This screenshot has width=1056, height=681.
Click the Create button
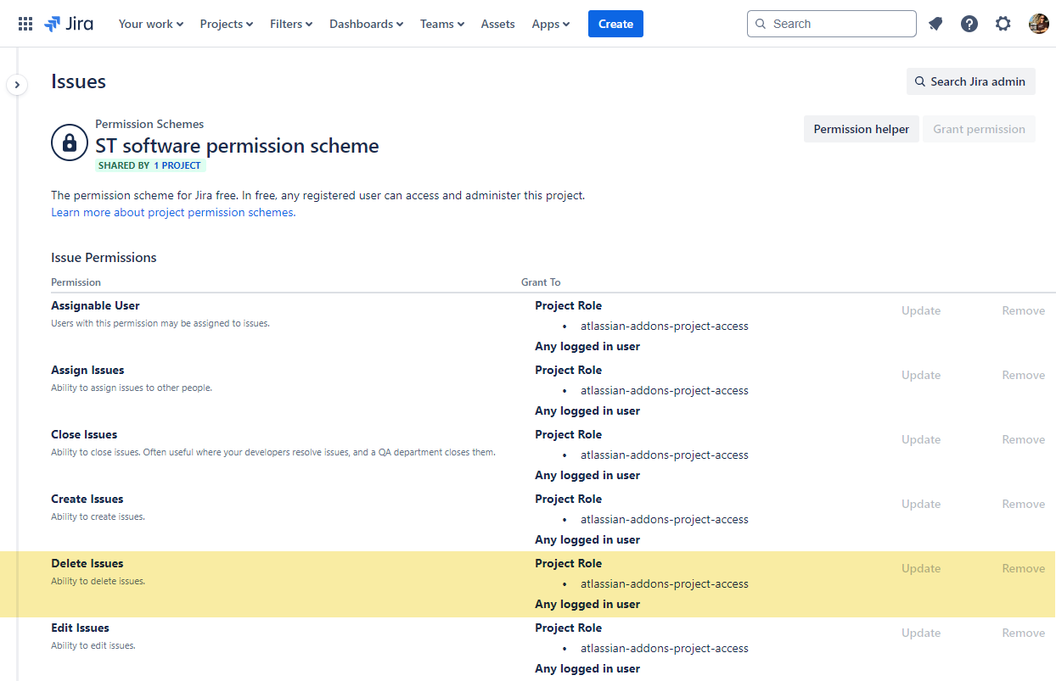pos(615,24)
